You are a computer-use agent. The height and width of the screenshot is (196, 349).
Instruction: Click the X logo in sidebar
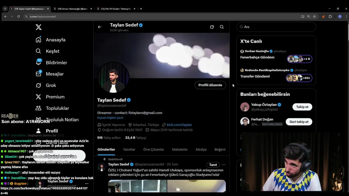tap(39, 27)
